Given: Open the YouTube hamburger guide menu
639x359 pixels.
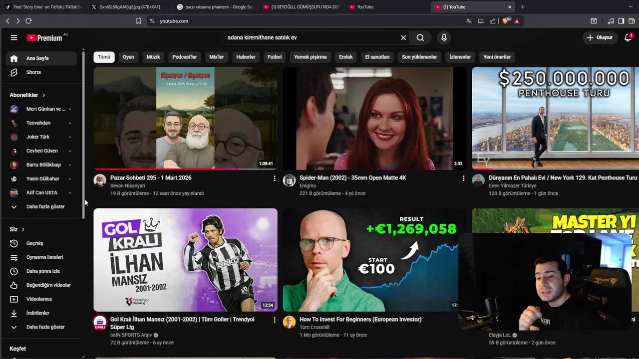Looking at the screenshot, I should pos(14,38).
